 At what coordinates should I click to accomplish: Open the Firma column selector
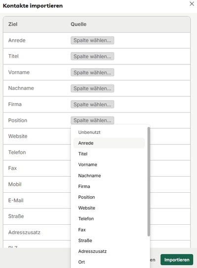tap(93, 104)
